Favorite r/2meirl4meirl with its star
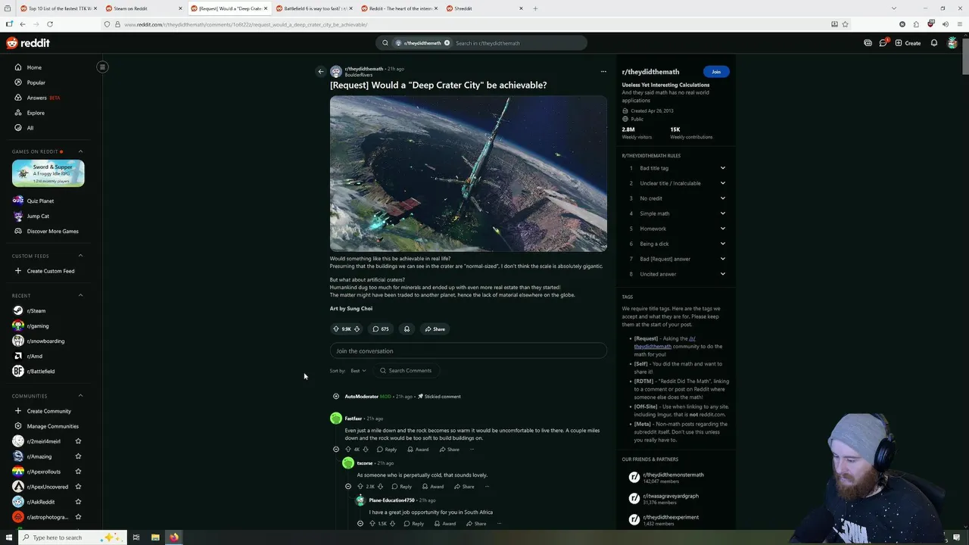 [x=78, y=441]
